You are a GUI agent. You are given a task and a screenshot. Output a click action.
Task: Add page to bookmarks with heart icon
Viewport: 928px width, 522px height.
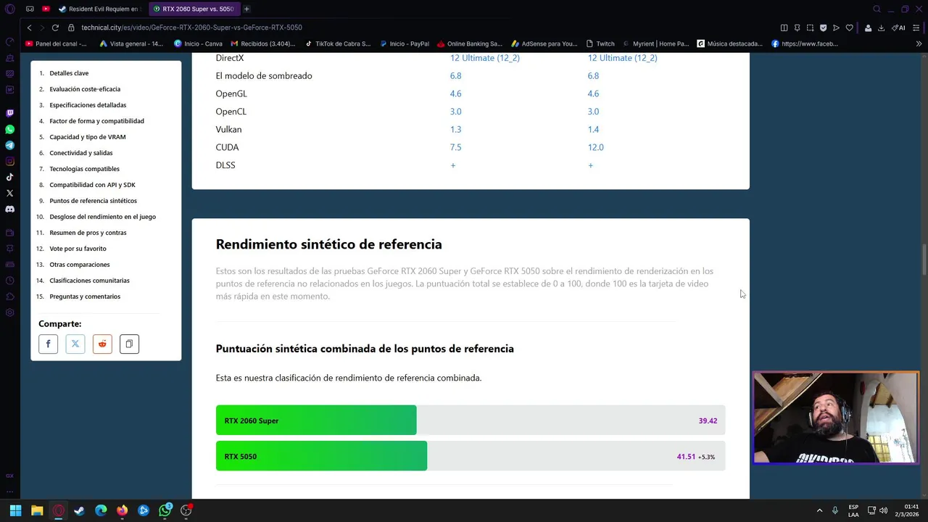(x=849, y=28)
